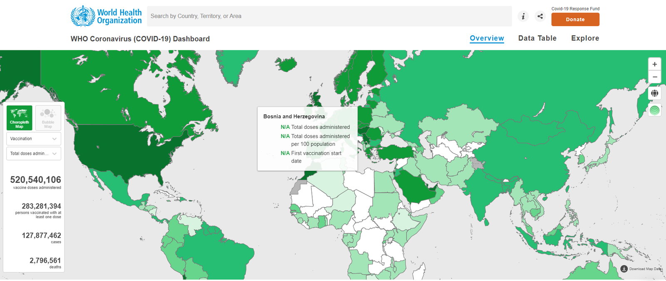Open the information icon button
The image size is (666, 281).
523,16
